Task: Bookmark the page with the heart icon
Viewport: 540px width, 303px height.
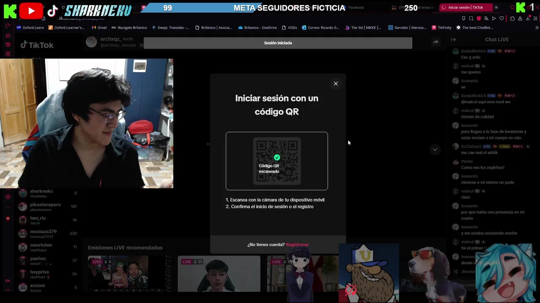Action: point(502,19)
